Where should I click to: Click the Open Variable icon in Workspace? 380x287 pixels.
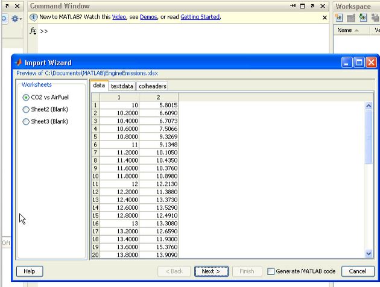(x=350, y=17)
